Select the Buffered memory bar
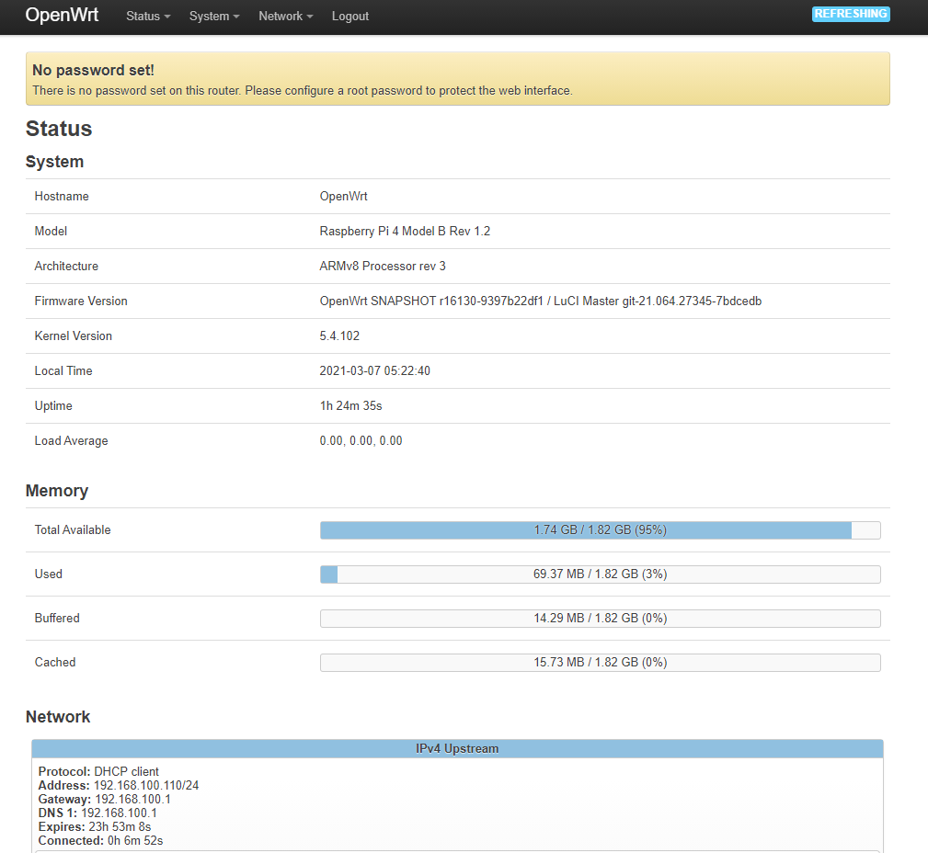This screenshot has height=853, width=928. 600,619
